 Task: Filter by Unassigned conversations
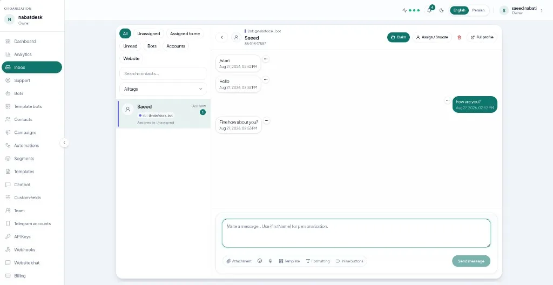[x=149, y=33]
